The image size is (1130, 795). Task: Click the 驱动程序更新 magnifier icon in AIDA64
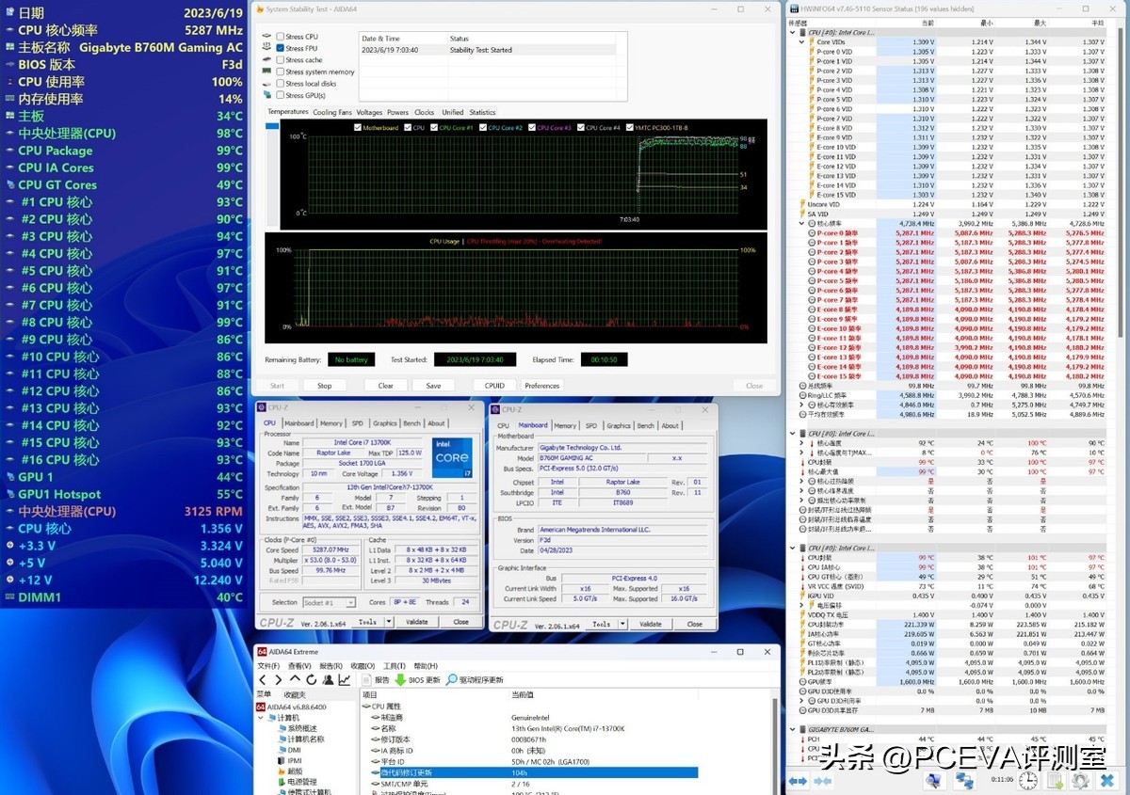(x=452, y=679)
